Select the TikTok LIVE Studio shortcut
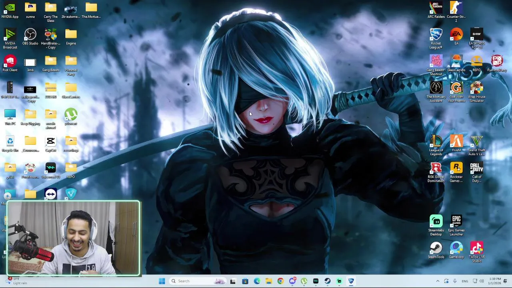512x288 pixels. click(x=477, y=252)
